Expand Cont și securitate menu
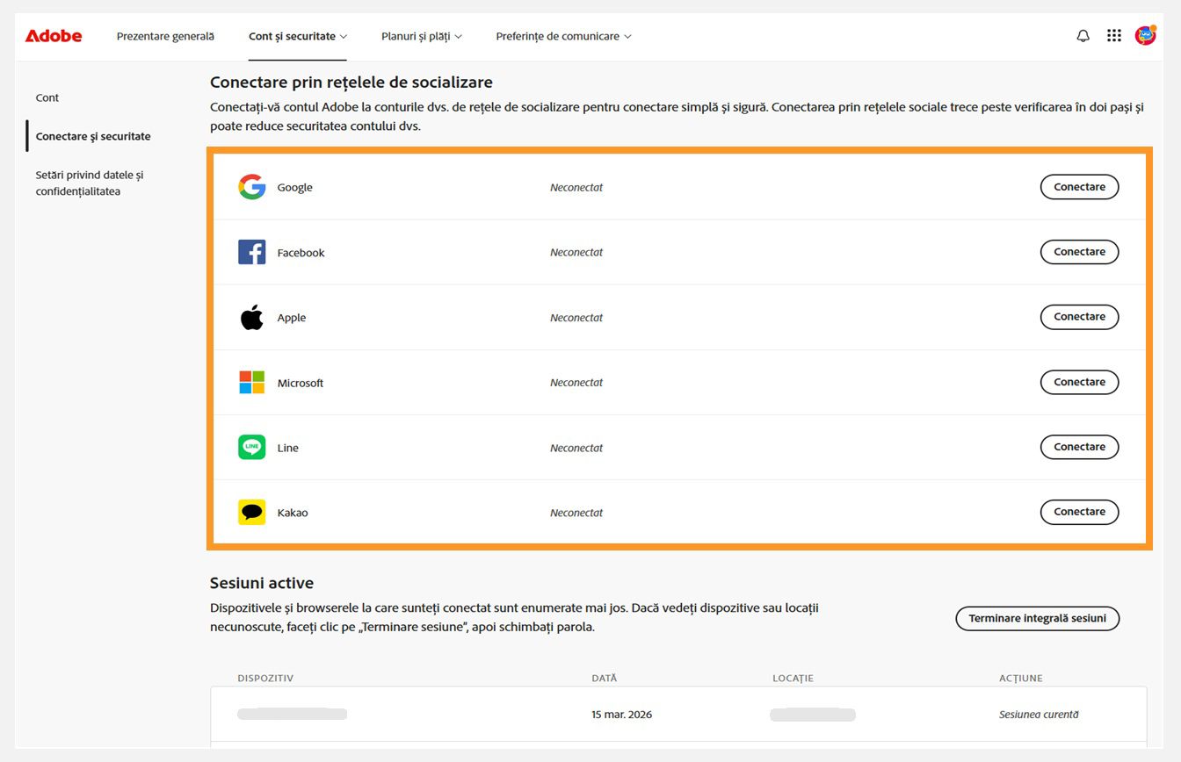 click(x=298, y=36)
